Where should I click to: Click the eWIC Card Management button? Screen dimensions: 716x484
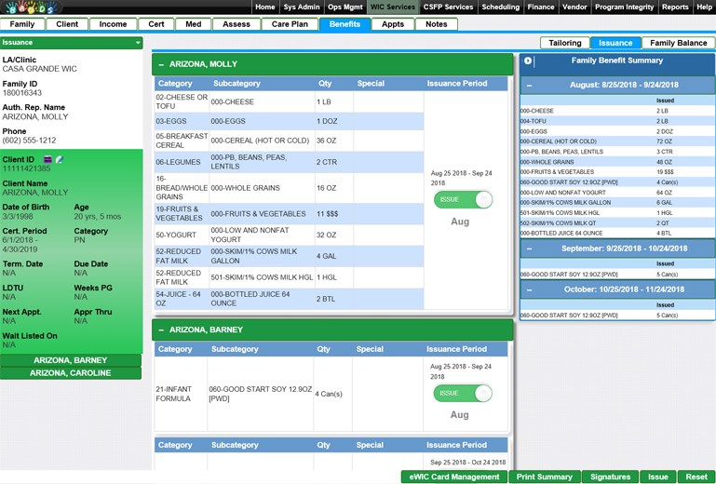pyautogui.click(x=453, y=477)
